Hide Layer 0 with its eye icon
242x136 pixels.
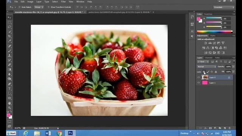pyautogui.click(x=199, y=77)
